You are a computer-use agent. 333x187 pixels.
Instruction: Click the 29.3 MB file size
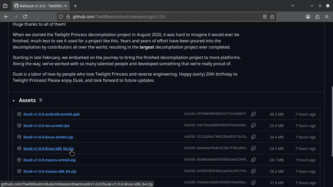(277, 149)
